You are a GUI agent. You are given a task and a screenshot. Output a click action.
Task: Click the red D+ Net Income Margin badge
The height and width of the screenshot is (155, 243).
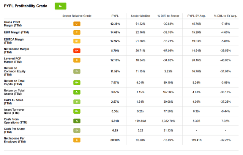pos(77,50)
